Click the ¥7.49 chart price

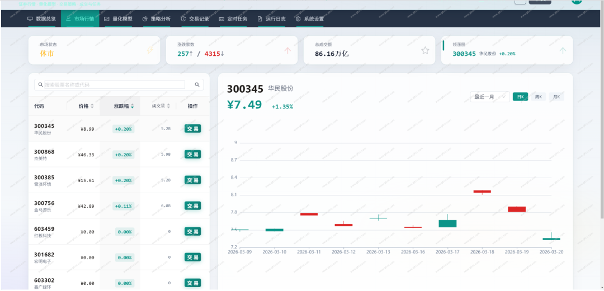pyautogui.click(x=244, y=104)
